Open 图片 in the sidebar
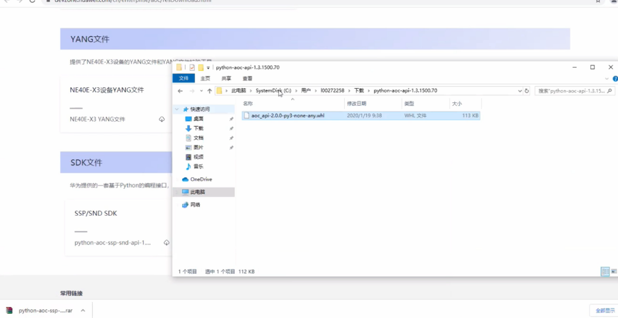 (x=198, y=148)
